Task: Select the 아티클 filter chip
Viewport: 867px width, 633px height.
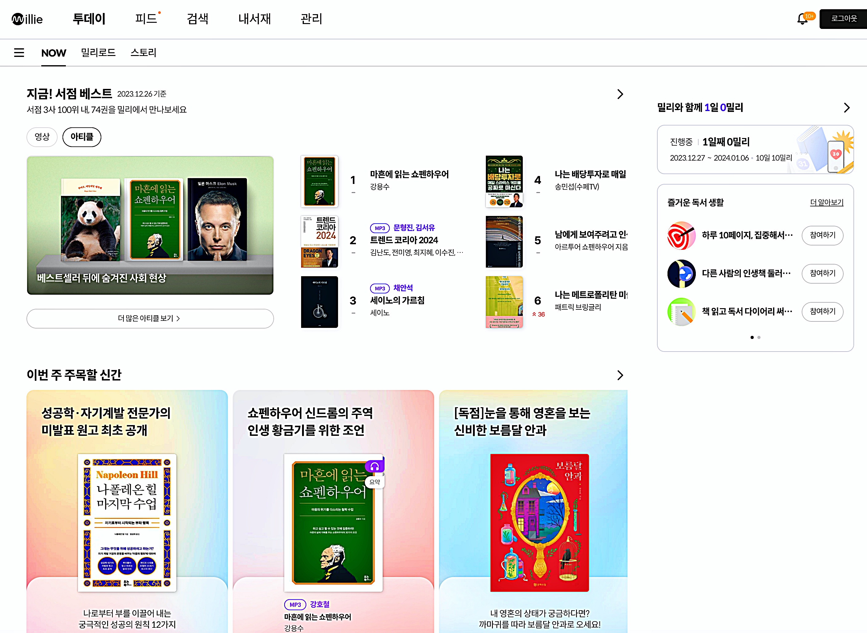Action: 82,137
